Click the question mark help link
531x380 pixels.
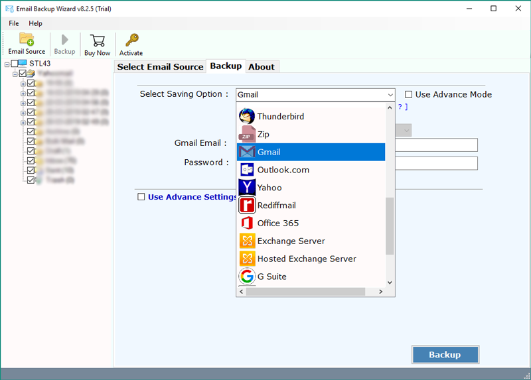pos(403,107)
